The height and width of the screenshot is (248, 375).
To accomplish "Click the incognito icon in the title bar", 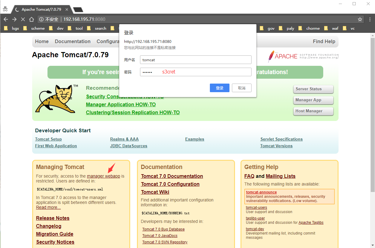I will (x=5, y=9).
